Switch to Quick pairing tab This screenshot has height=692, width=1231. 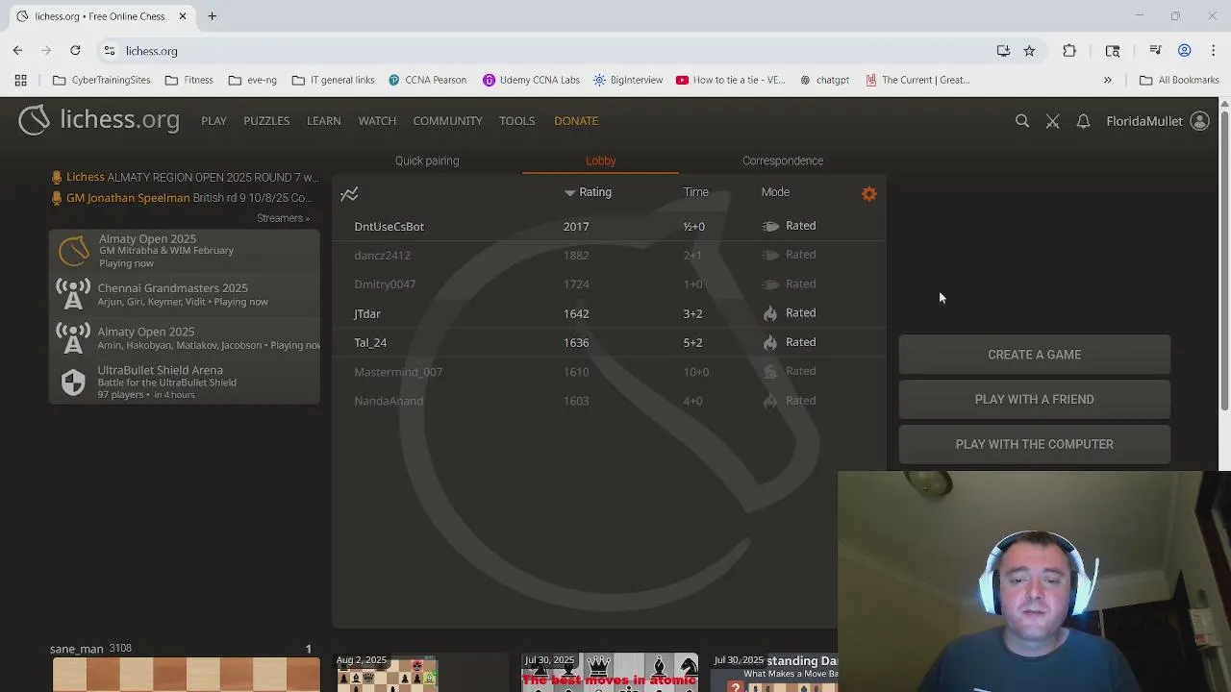point(427,161)
